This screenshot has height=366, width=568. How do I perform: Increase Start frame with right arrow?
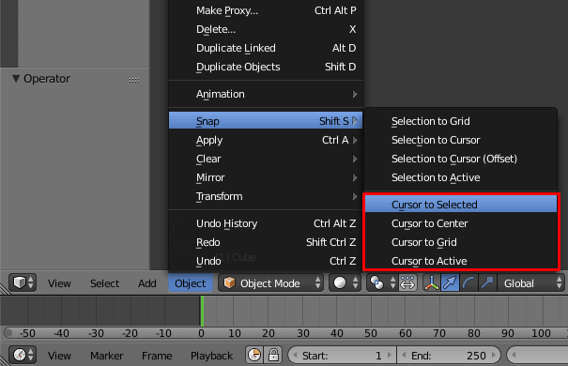point(390,355)
